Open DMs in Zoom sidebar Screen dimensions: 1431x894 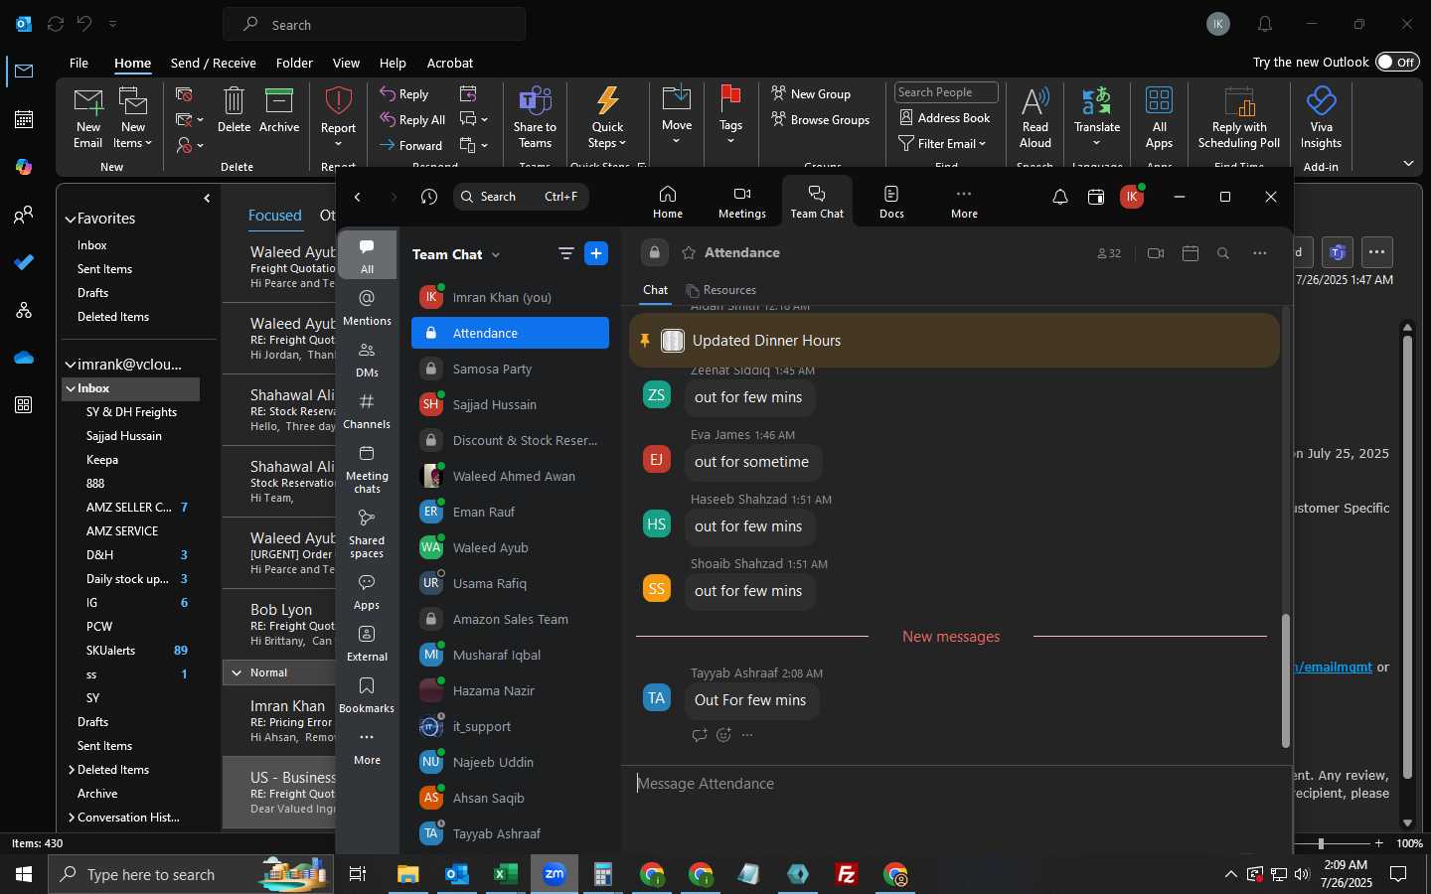[x=367, y=360]
